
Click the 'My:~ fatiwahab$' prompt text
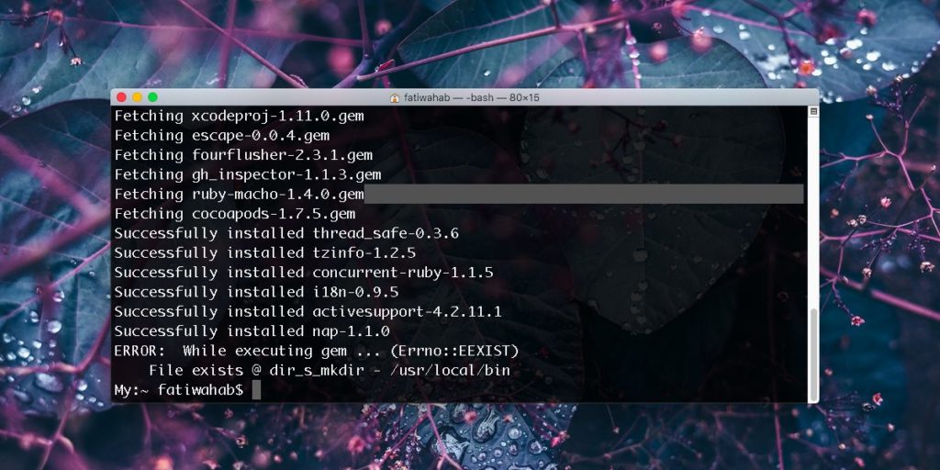click(x=179, y=390)
